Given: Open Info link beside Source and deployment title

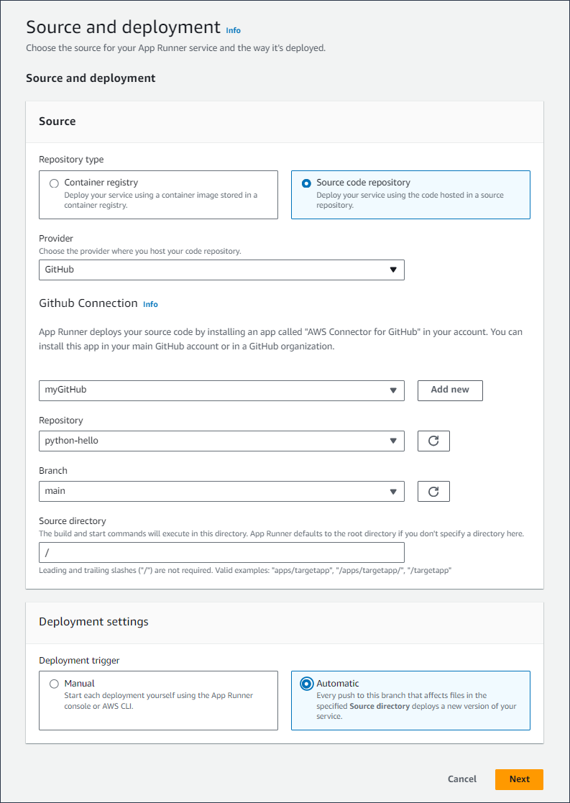Looking at the screenshot, I should (233, 30).
